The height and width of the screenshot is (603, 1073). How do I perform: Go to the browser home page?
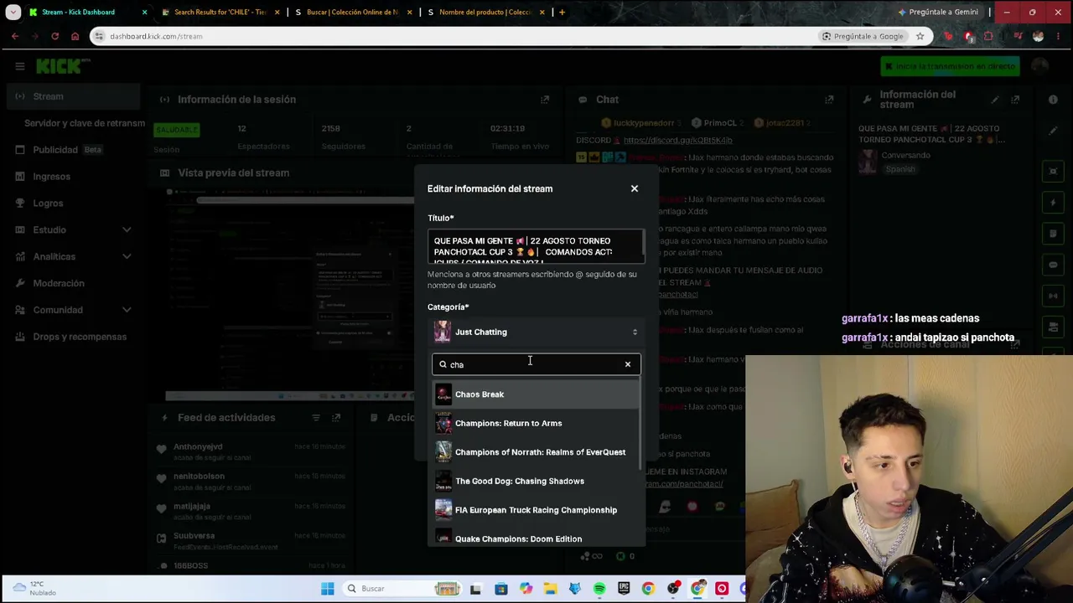point(75,36)
